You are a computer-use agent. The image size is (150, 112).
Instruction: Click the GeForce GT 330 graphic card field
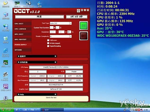(56, 89)
